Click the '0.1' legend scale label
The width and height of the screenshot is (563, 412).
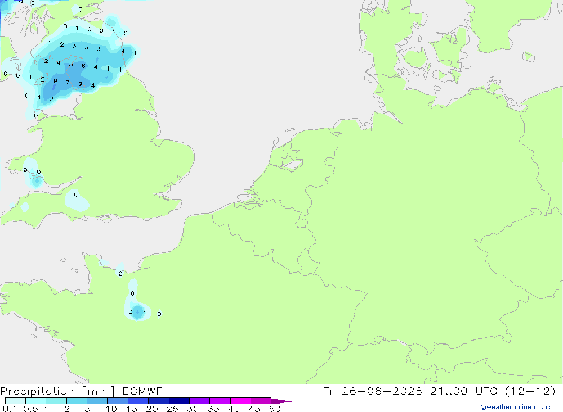point(10,409)
